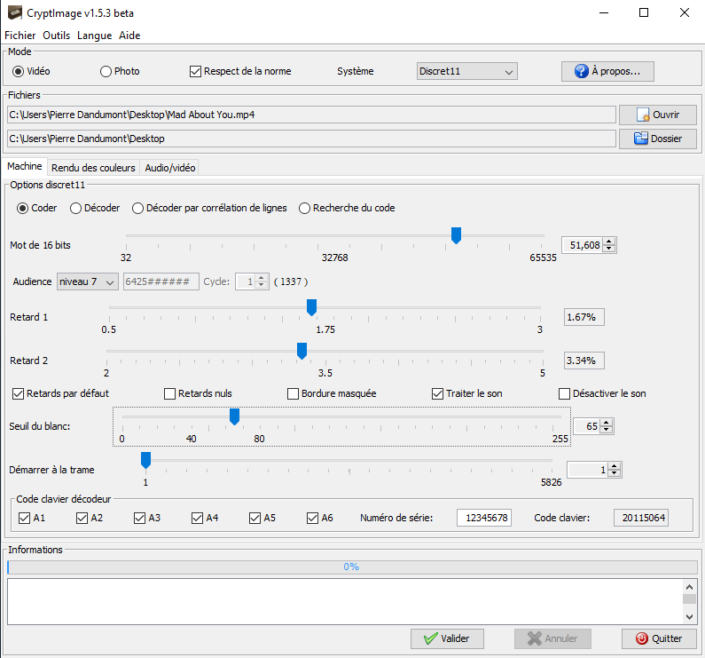Image resolution: width=705 pixels, height=658 pixels.
Task: Click the Seuil du blanc slider handle
Action: tap(234, 416)
